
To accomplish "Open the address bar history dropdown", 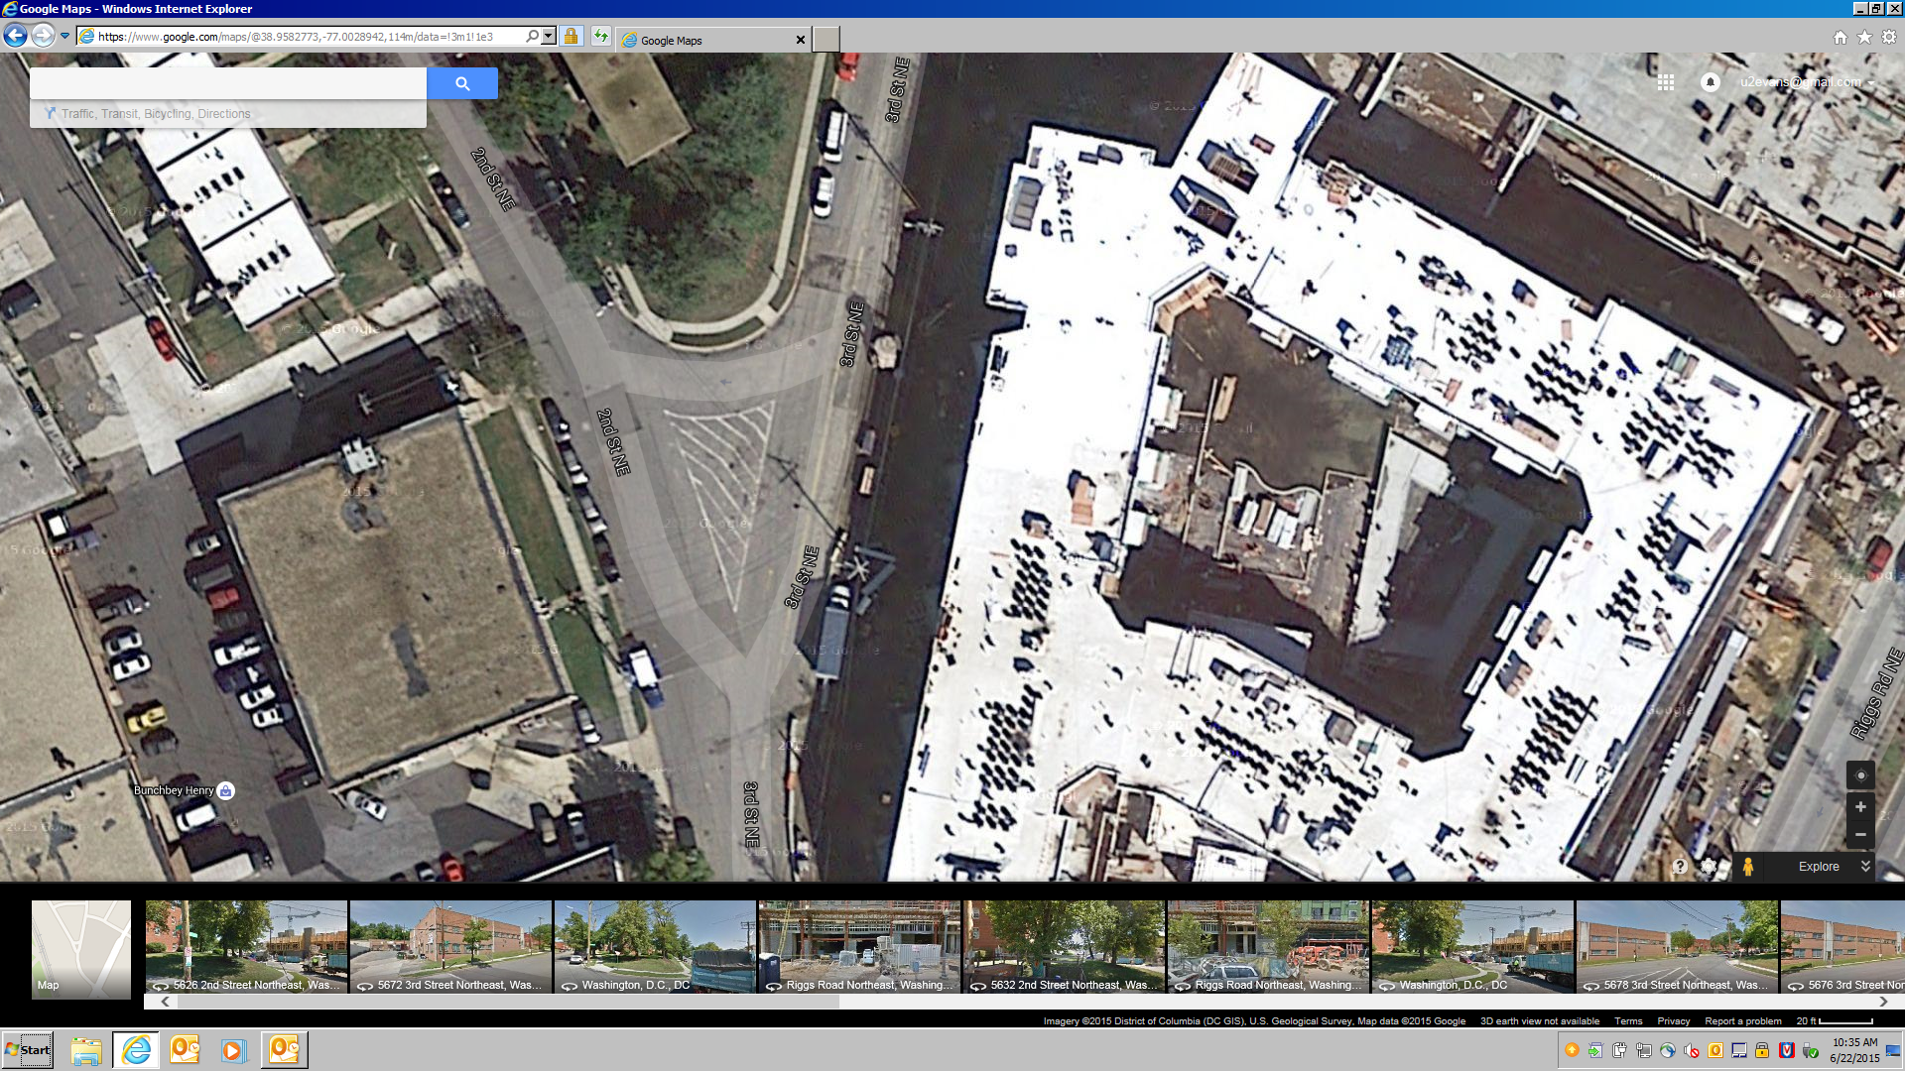I will pyautogui.click(x=548, y=37).
